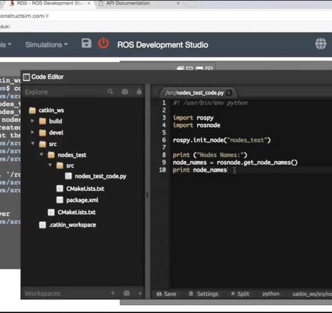This screenshot has width=332, height=313.
Task: Close the API Documentation browser tab
Action: [x=178, y=3]
